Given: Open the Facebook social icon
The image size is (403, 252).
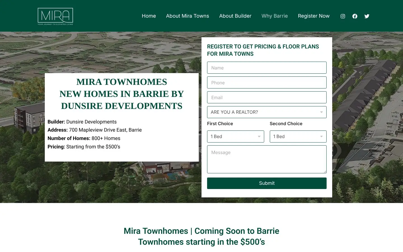Looking at the screenshot, I should click(355, 16).
